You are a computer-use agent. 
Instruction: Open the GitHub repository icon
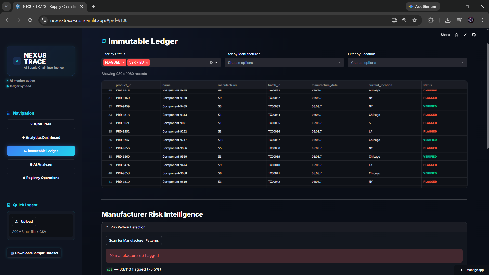tap(474, 35)
